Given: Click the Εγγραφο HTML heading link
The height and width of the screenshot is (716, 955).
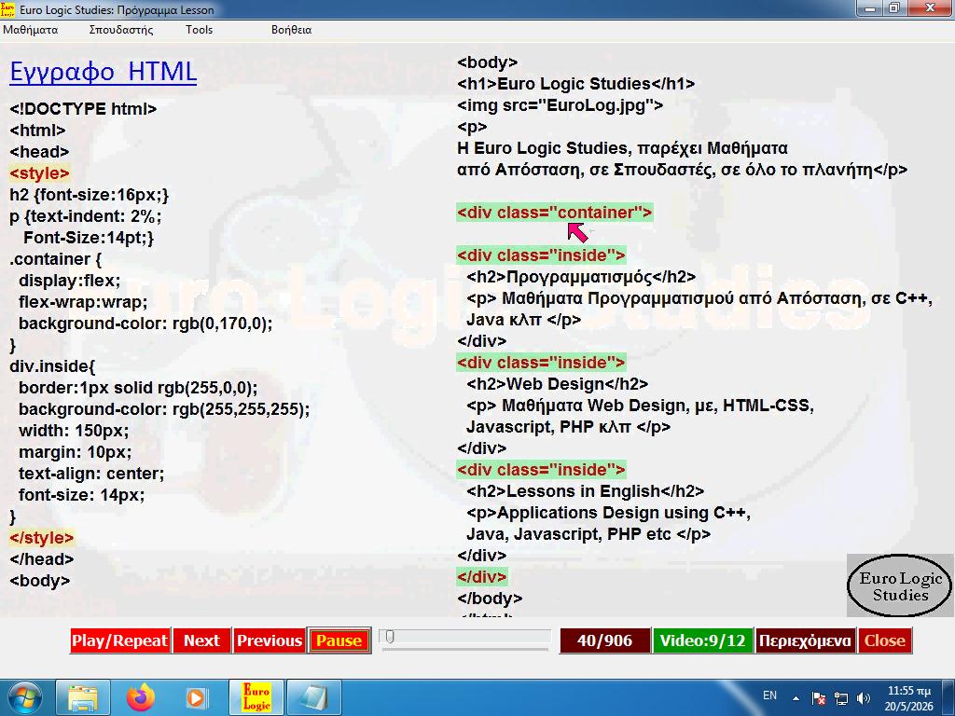Looking at the screenshot, I should click(x=103, y=72).
